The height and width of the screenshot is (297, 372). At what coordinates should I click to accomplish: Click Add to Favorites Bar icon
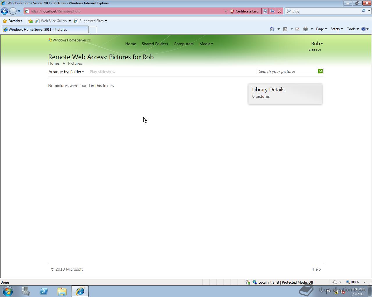(31, 21)
